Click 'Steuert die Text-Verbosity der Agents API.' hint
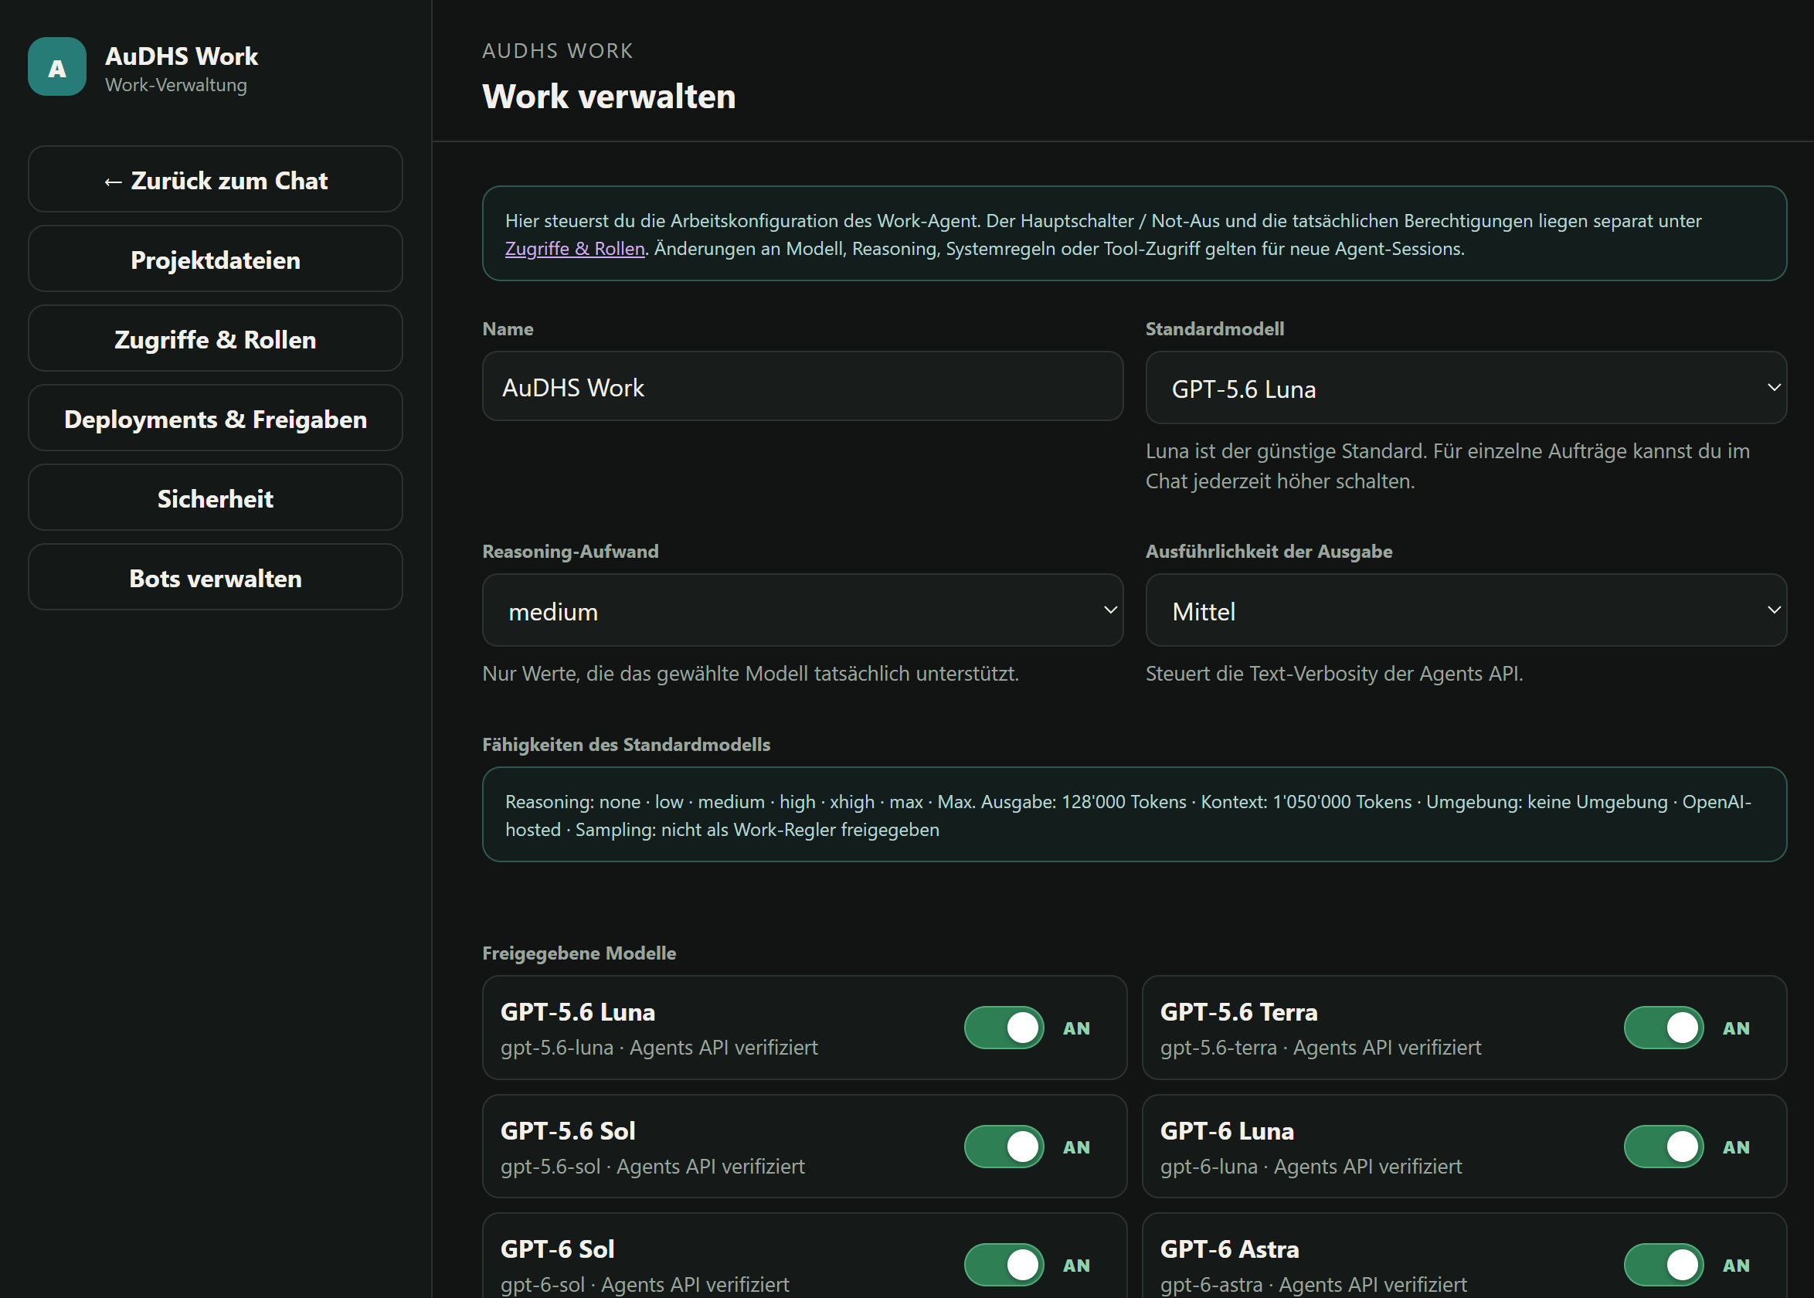 (1333, 674)
